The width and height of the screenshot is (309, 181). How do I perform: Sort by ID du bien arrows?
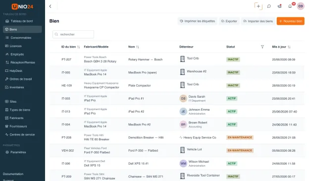click(x=79, y=47)
